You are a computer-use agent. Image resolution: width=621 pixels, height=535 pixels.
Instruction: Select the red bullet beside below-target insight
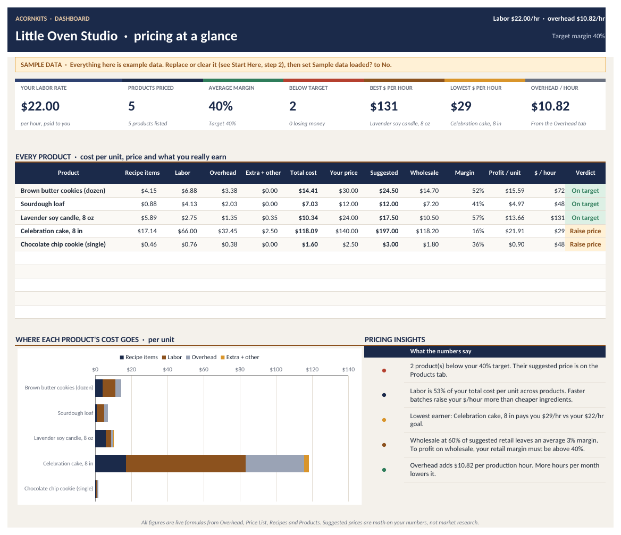[x=384, y=370]
